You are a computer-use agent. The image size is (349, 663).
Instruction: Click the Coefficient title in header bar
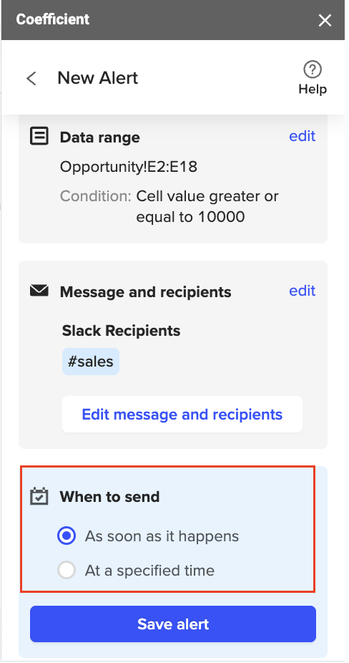click(53, 19)
